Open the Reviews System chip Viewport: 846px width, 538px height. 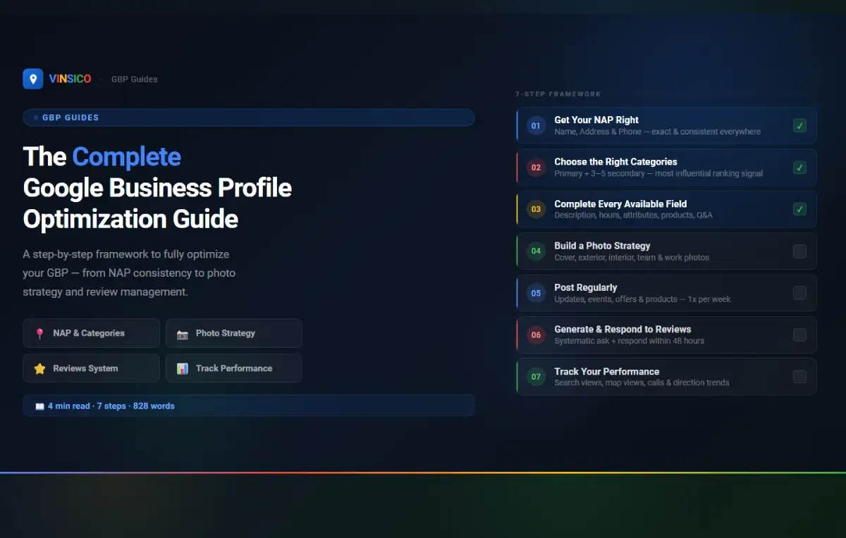[x=91, y=368]
